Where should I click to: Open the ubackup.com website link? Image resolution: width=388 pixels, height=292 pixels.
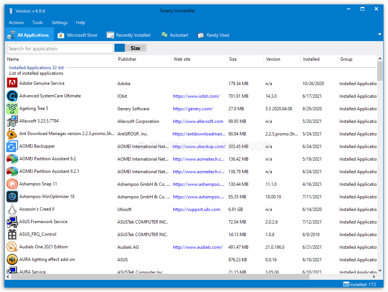coord(199,147)
